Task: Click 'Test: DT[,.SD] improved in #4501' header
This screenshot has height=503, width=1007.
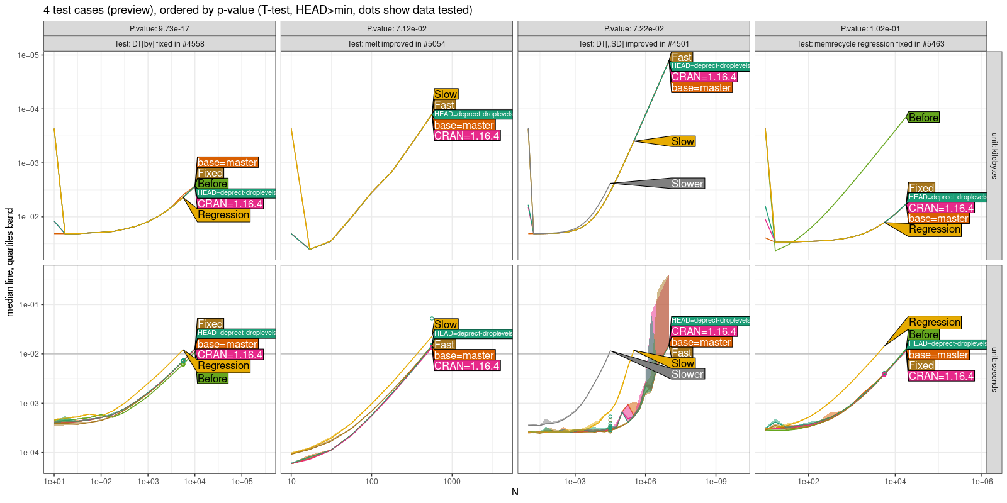Action: point(634,44)
